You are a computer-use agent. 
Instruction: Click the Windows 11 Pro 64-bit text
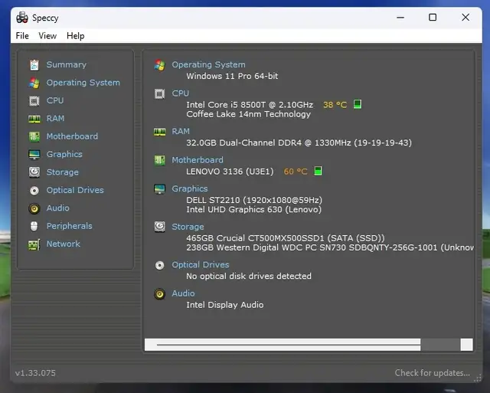point(232,76)
